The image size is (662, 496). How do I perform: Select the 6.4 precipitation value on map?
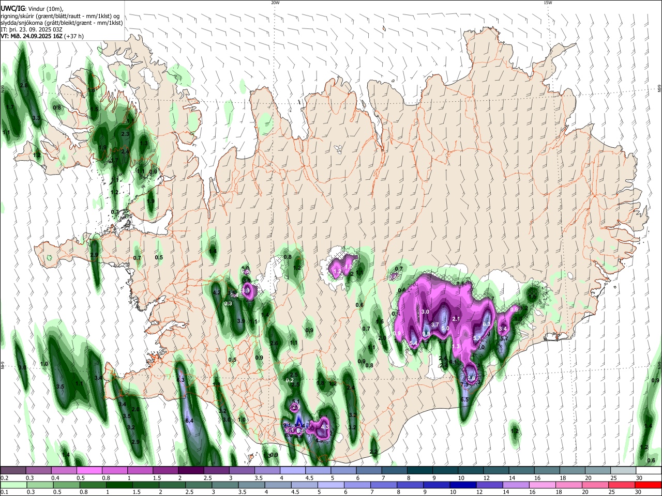point(189,421)
